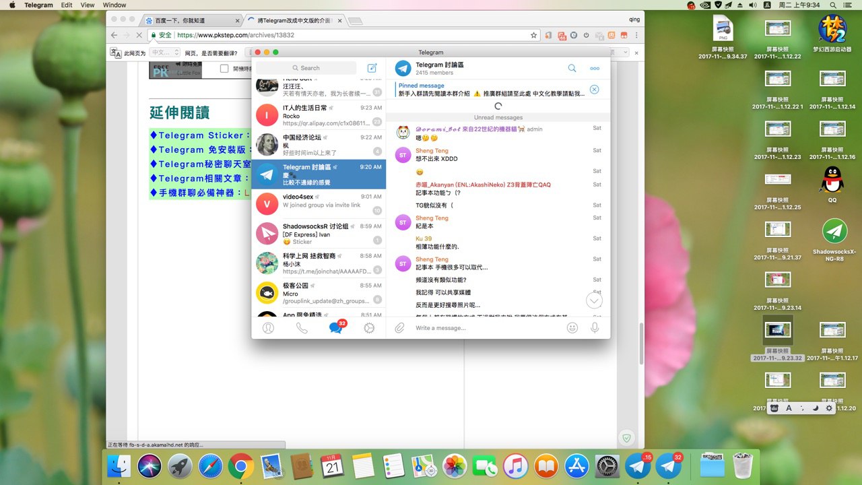Click the Write a message input field
The image size is (862, 485).
tap(485, 328)
